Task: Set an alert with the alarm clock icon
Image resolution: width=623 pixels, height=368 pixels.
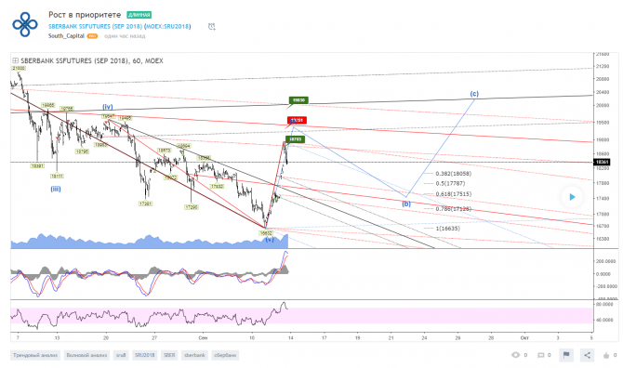Action: [211, 27]
